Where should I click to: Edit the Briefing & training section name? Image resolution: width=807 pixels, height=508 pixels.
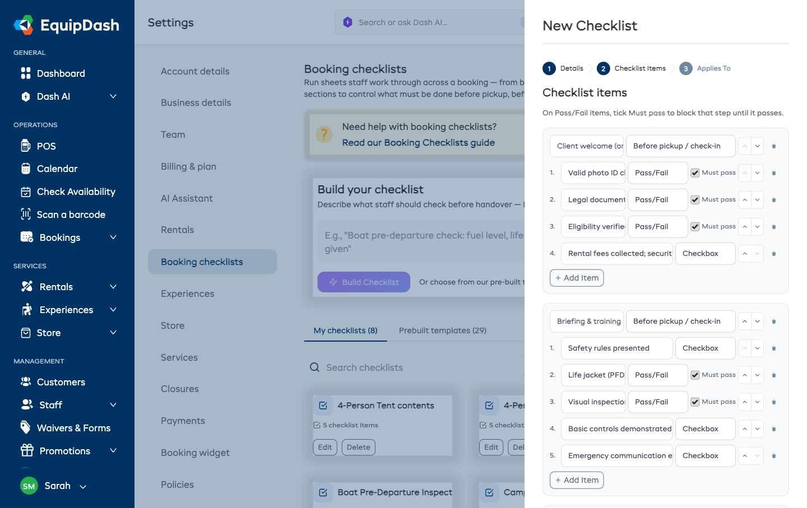(587, 321)
